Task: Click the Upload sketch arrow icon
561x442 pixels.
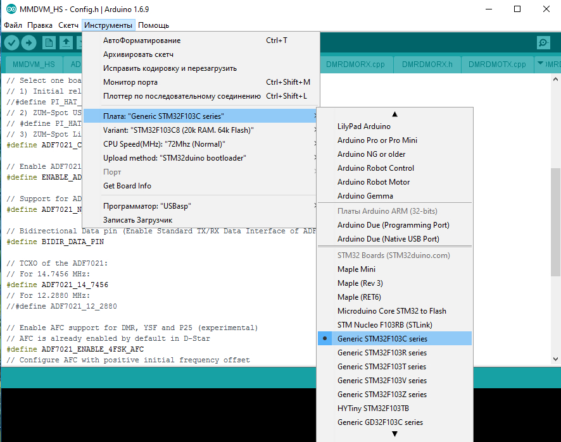Action: click(x=29, y=42)
